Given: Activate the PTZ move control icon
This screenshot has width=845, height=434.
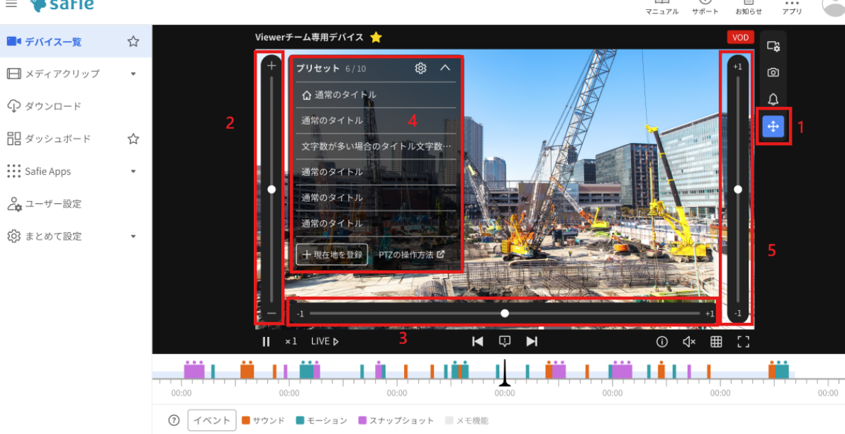Looking at the screenshot, I should (773, 127).
